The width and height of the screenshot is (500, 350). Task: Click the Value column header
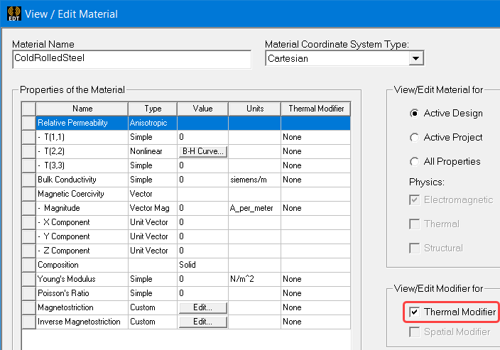pos(203,109)
